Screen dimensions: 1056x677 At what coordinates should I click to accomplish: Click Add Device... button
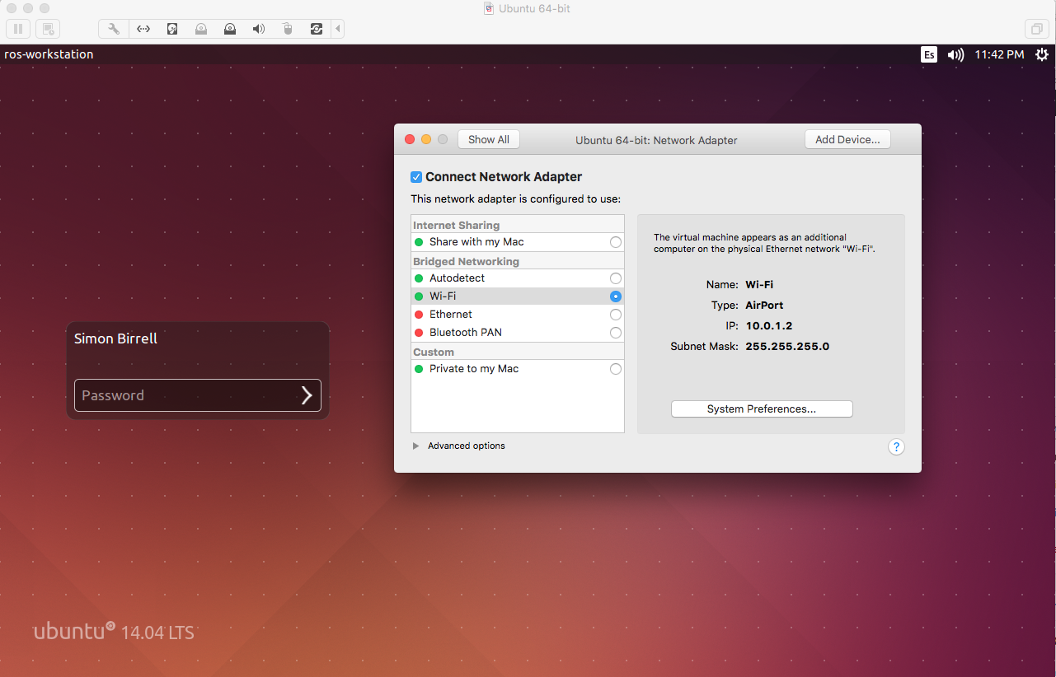[x=847, y=139]
